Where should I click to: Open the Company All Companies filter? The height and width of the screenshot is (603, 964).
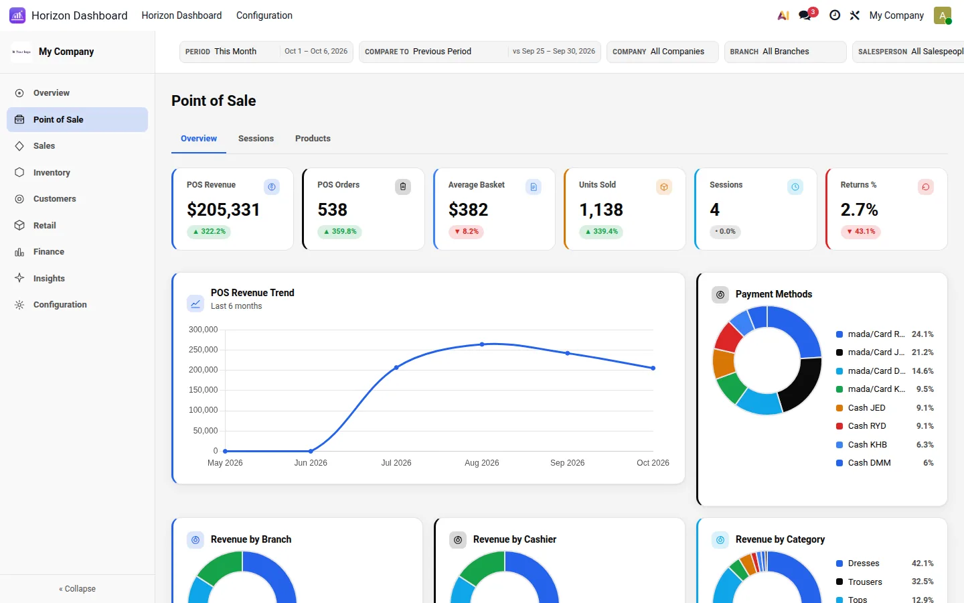(x=663, y=52)
